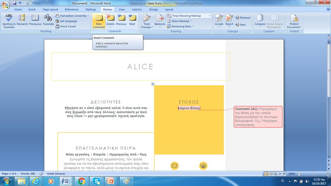Open the Mailings tab
Screen dimensions: 331x186
[x=91, y=9]
